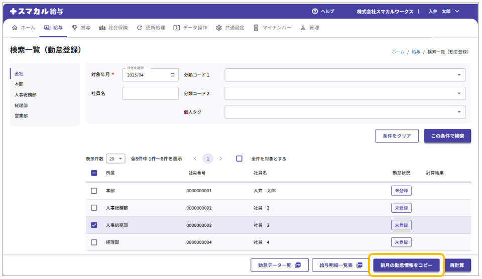The height and width of the screenshot is (279, 482).
Task: Open the 賞与 tab
Action: pos(81,28)
